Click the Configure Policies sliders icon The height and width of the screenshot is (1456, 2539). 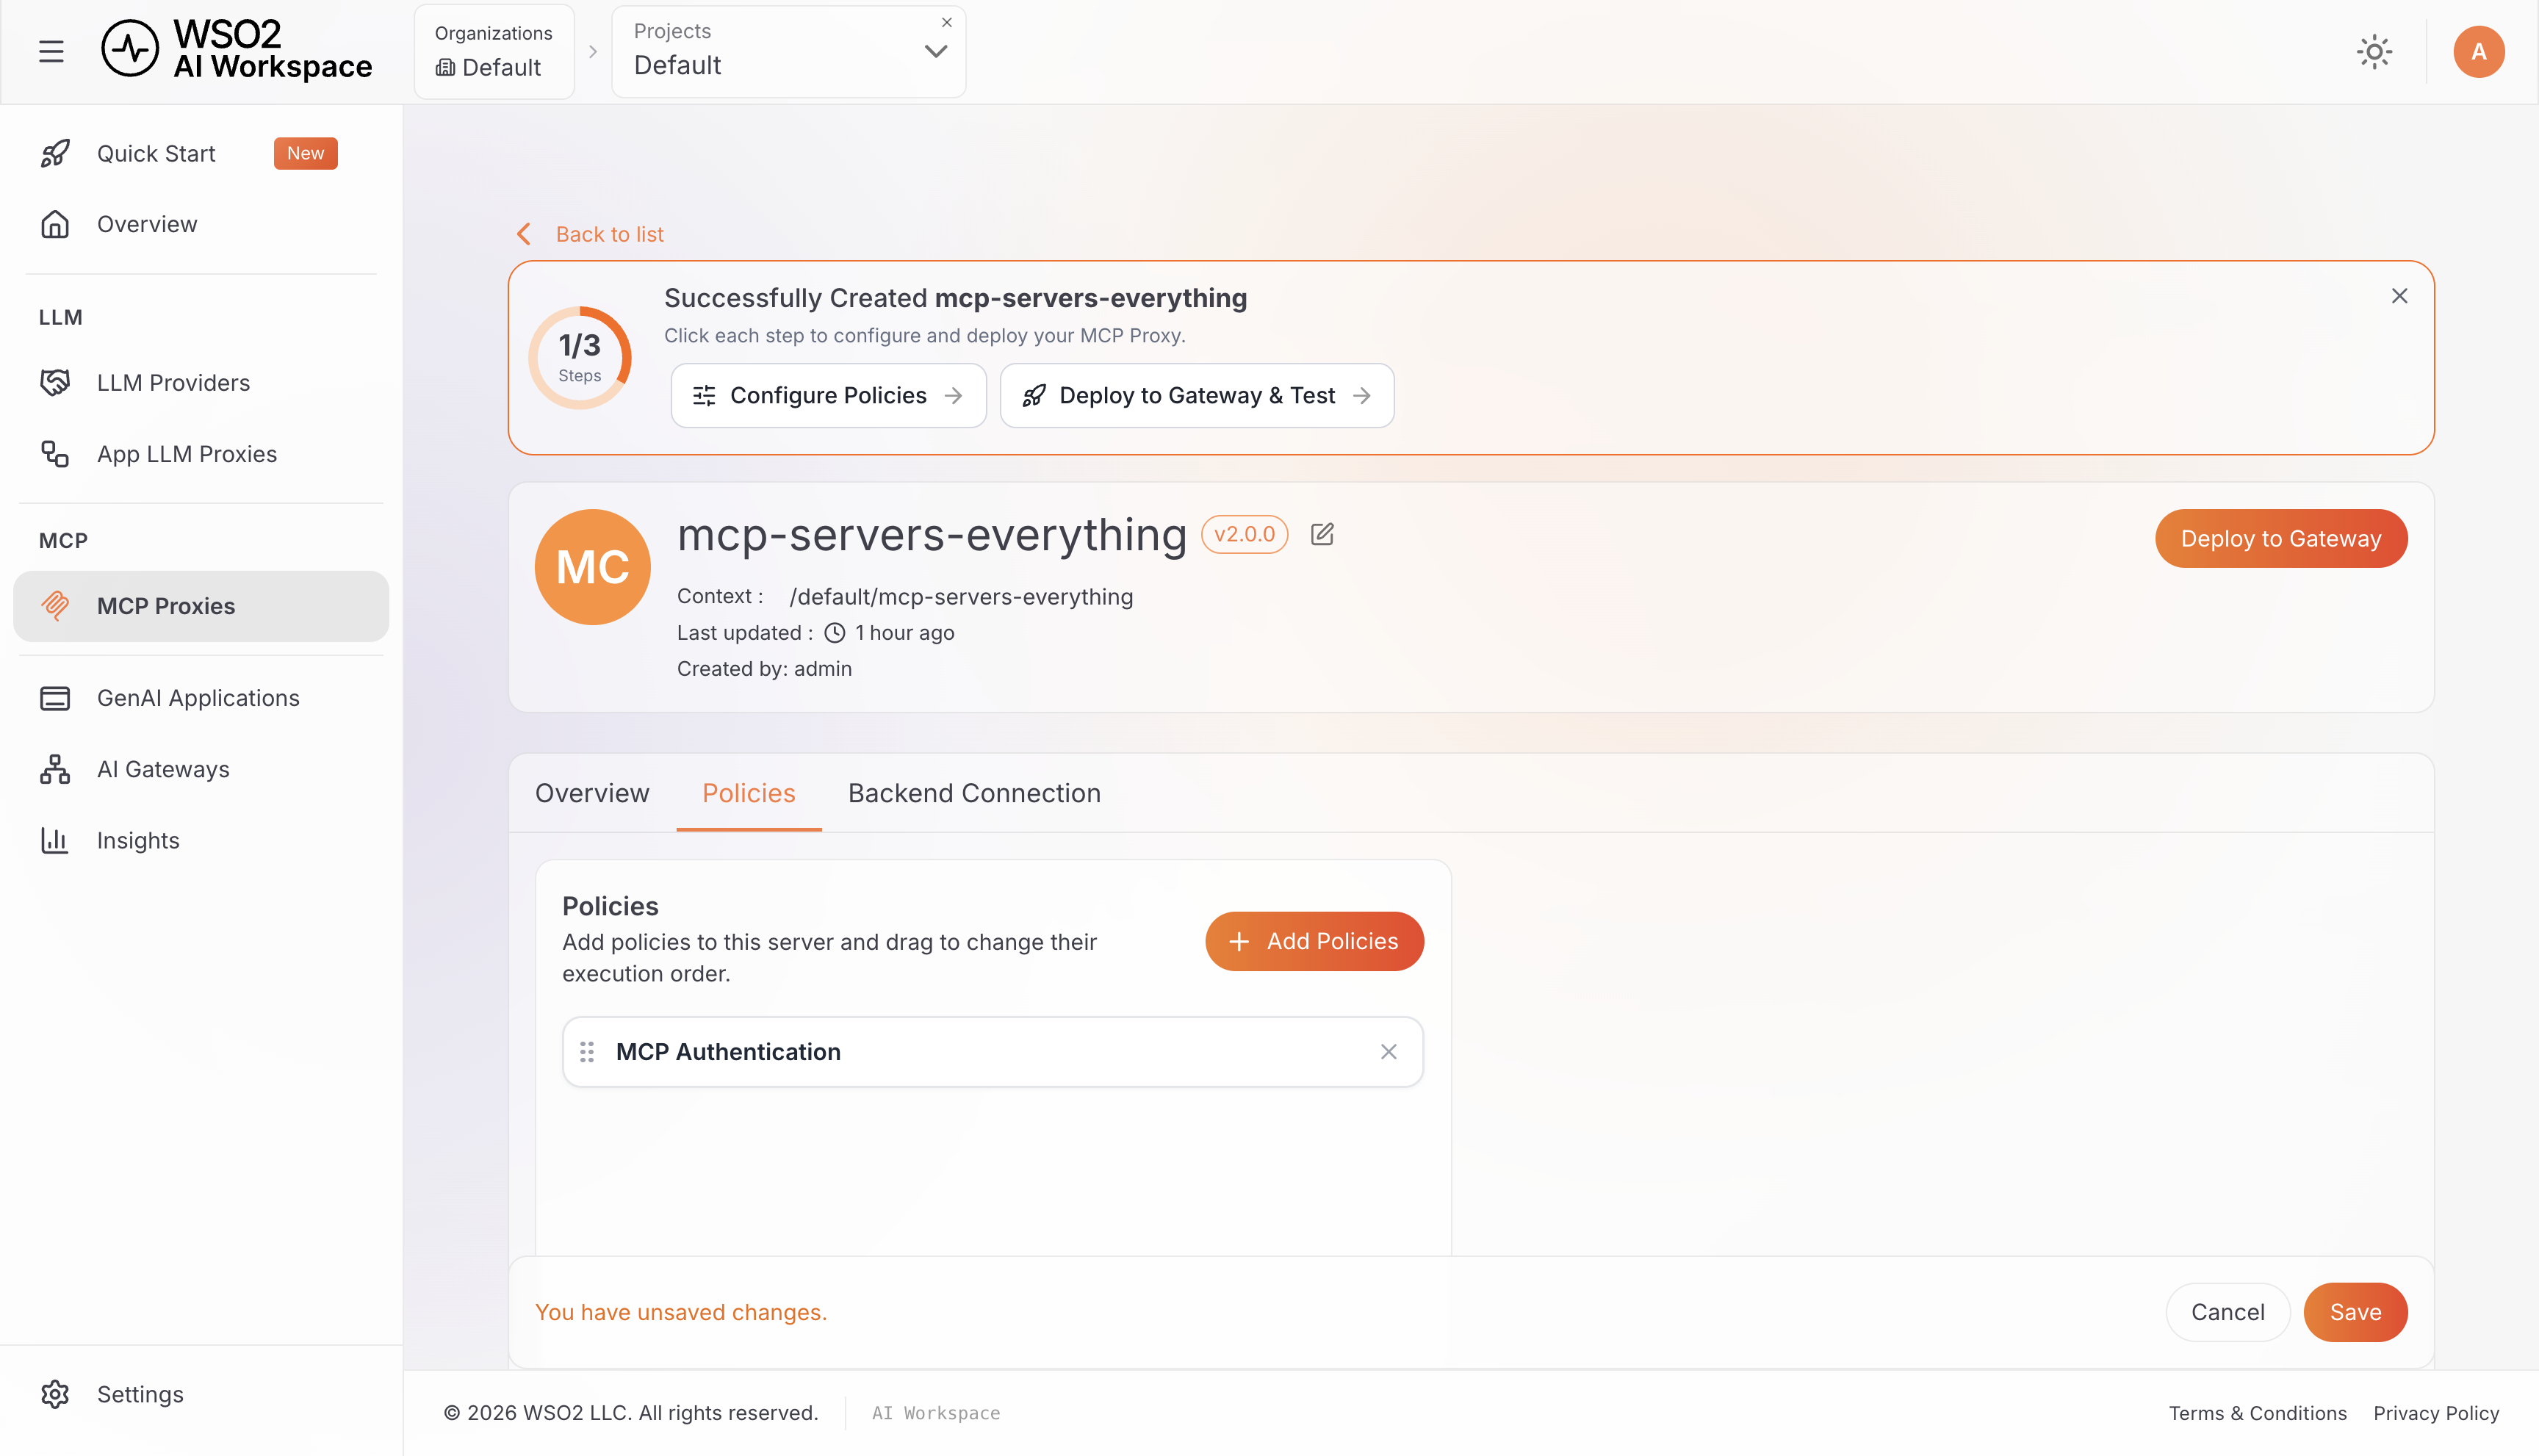coord(704,396)
